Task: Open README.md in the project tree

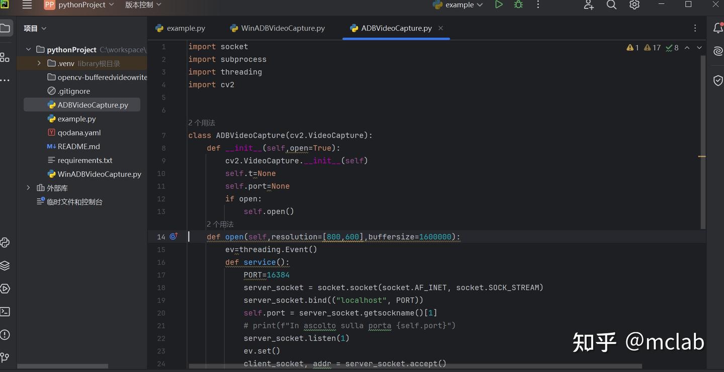Action: point(78,147)
